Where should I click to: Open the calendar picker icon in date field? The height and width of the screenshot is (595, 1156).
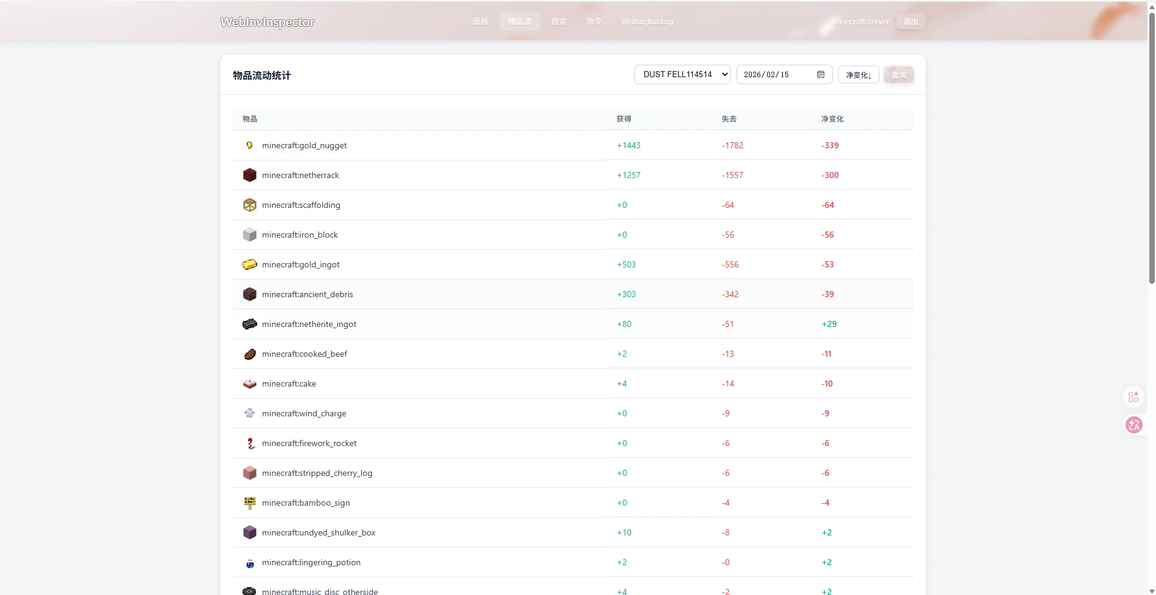(x=821, y=74)
